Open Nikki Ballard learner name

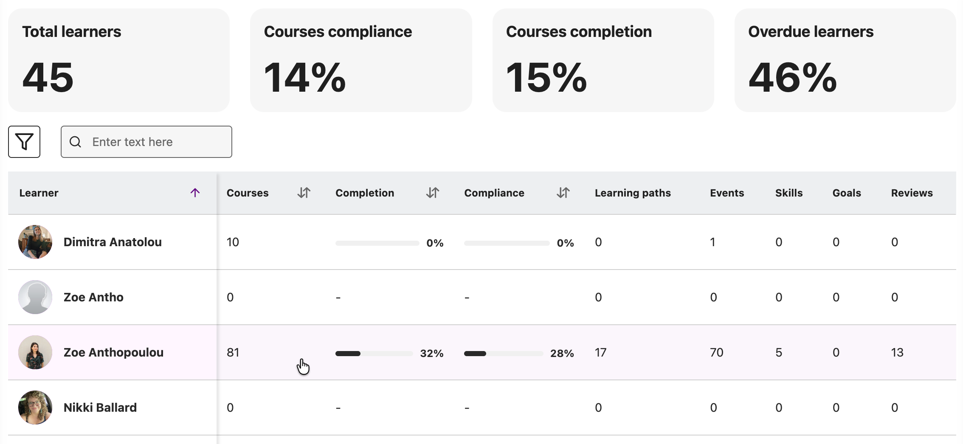pos(100,407)
